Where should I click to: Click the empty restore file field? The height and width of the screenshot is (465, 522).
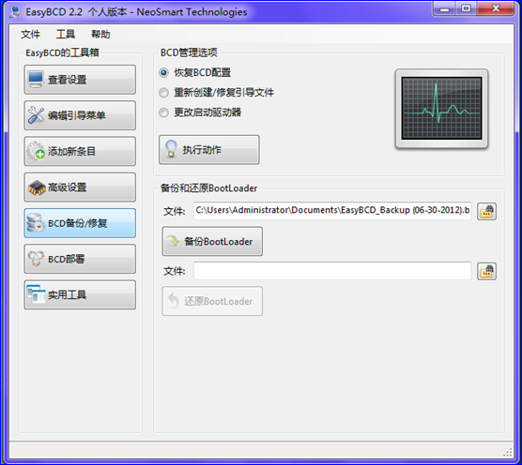point(332,271)
